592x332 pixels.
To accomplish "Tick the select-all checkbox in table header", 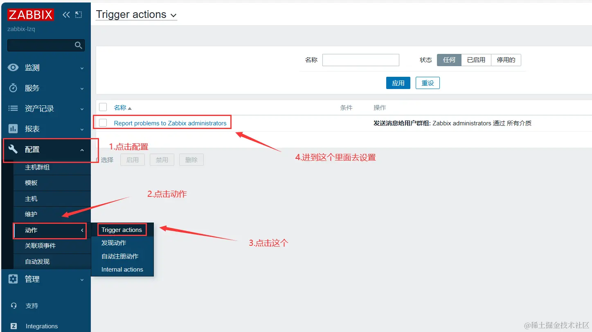I will (103, 107).
